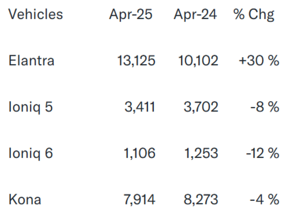Select Ioniq 6 value 1,106

(x=139, y=153)
